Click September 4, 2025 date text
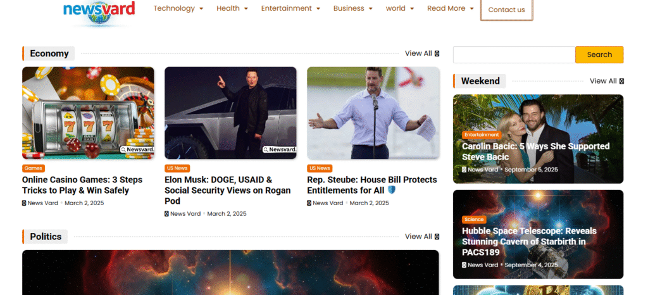 (x=532, y=265)
